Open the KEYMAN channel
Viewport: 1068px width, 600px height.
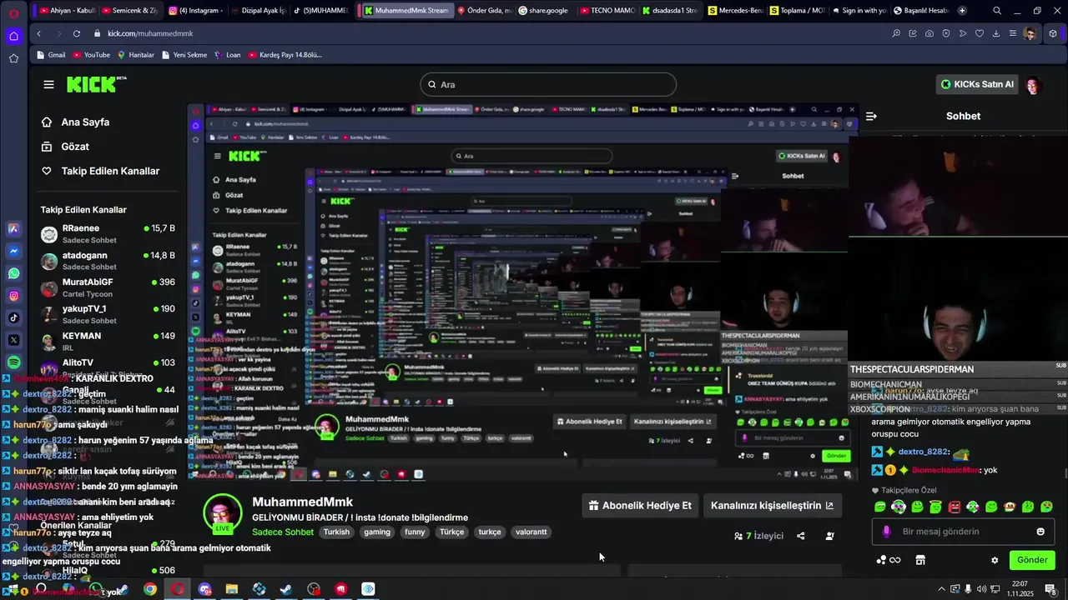[108, 341]
